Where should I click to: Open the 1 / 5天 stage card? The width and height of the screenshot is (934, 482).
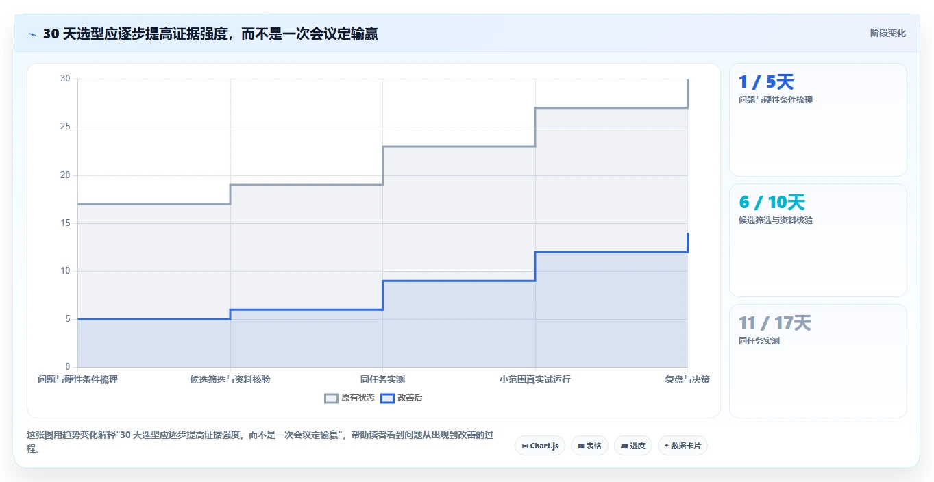click(x=818, y=120)
